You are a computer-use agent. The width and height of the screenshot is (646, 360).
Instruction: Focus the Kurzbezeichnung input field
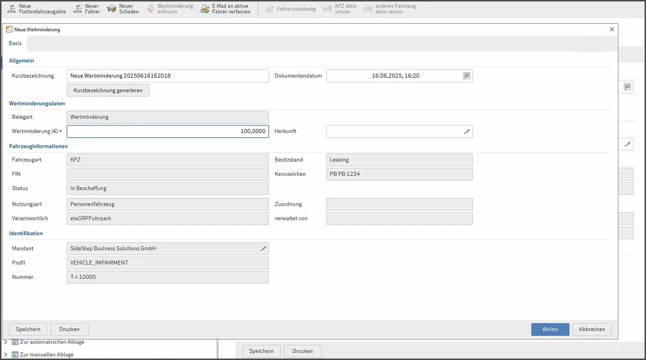[x=168, y=76]
